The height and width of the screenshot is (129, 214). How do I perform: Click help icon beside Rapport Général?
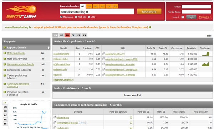click(5, 48)
